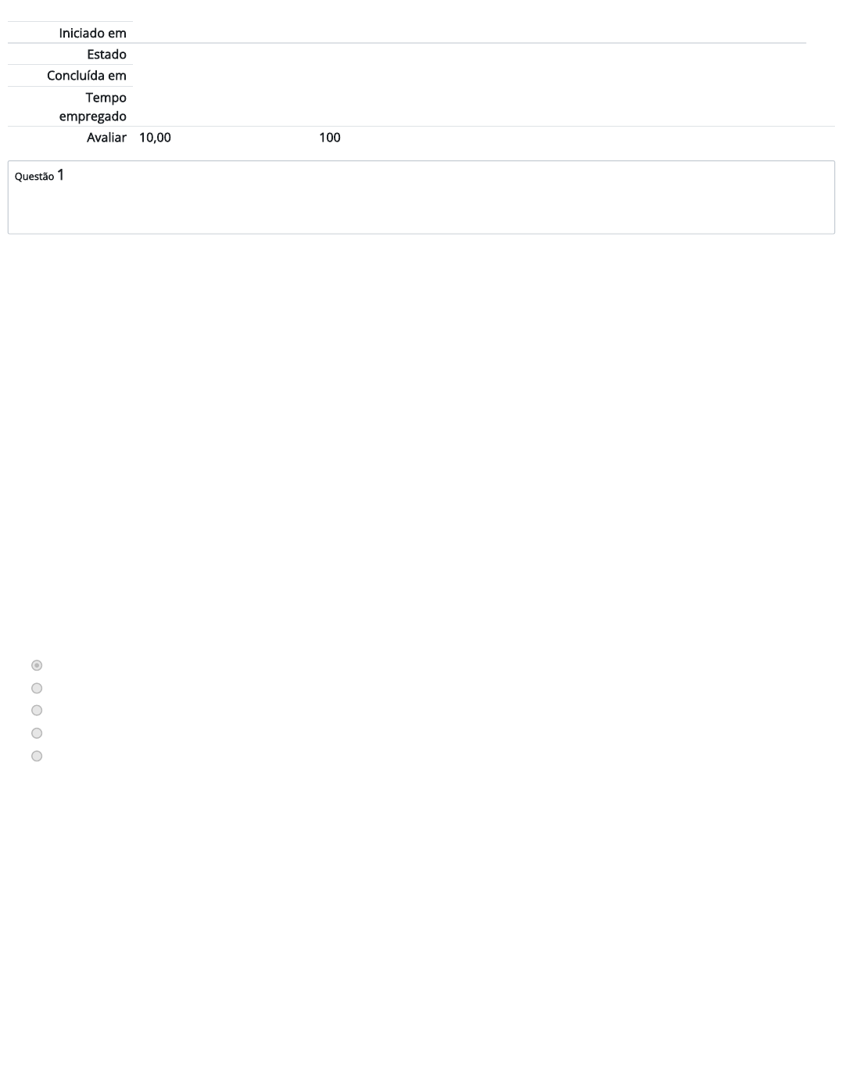The width and height of the screenshot is (842, 1085).
Task: Click the question number 1
Action: point(61,175)
